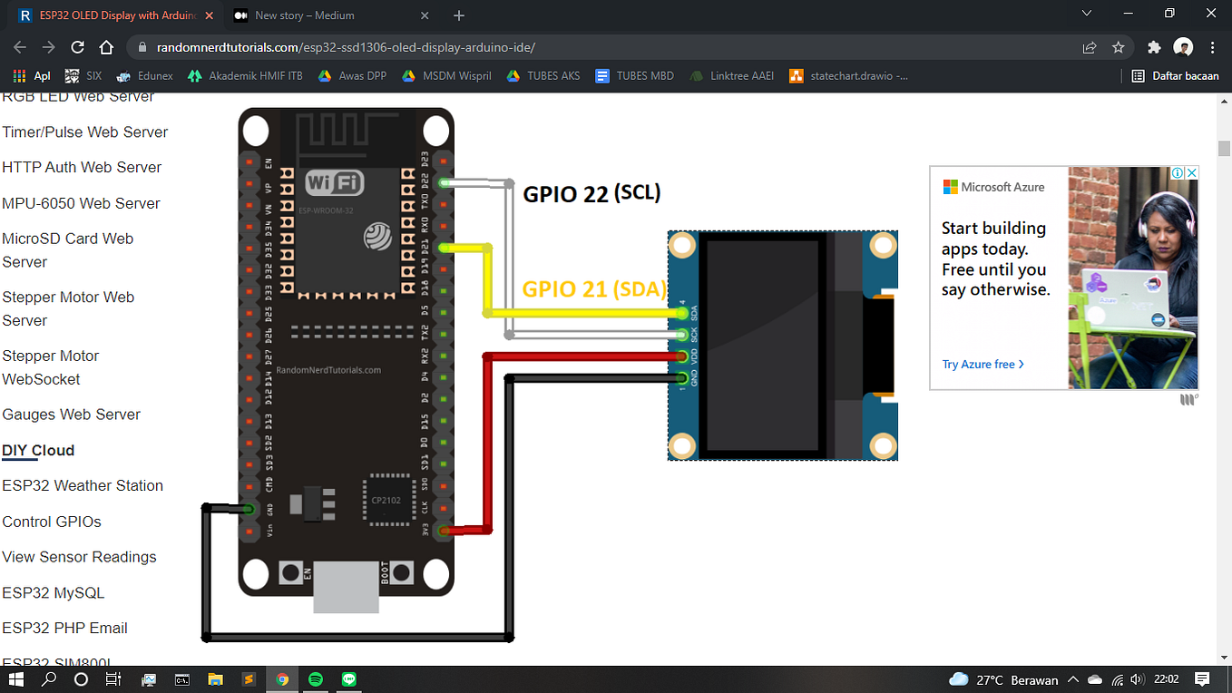
Task: Open the tab search dropdown arrow
Action: click(1086, 14)
